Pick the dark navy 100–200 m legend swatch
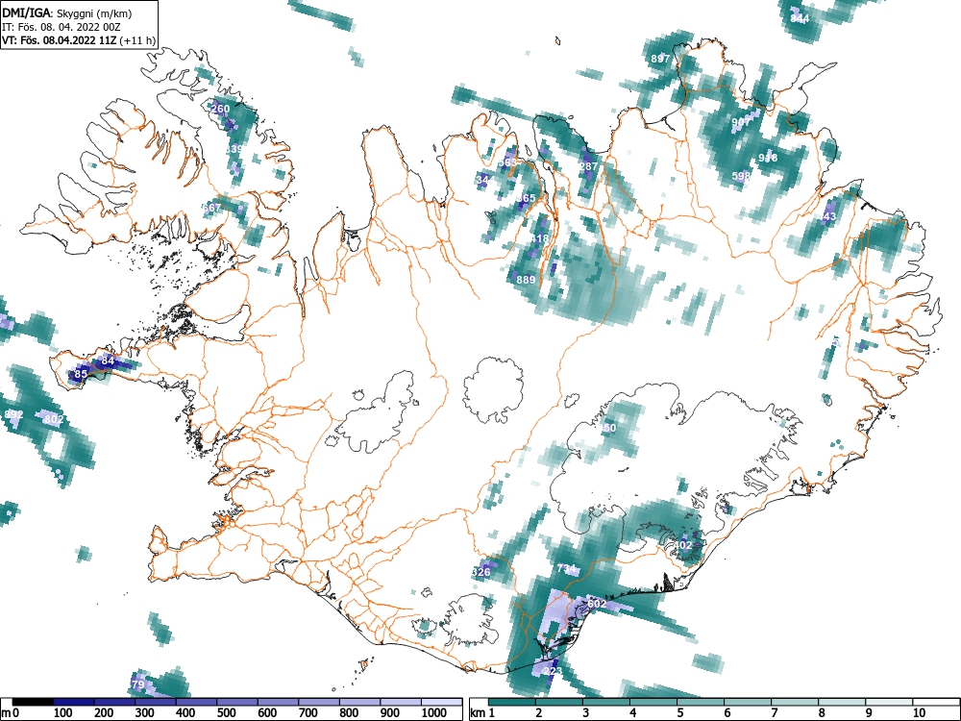The width and height of the screenshot is (961, 721). point(74,702)
